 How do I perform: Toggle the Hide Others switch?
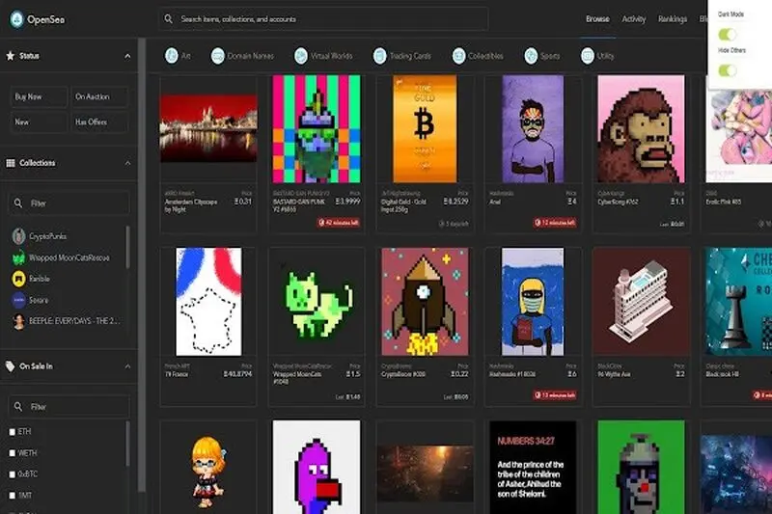728,70
